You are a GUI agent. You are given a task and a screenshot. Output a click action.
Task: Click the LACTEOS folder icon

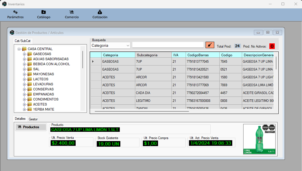pyautogui.click(x=30, y=79)
